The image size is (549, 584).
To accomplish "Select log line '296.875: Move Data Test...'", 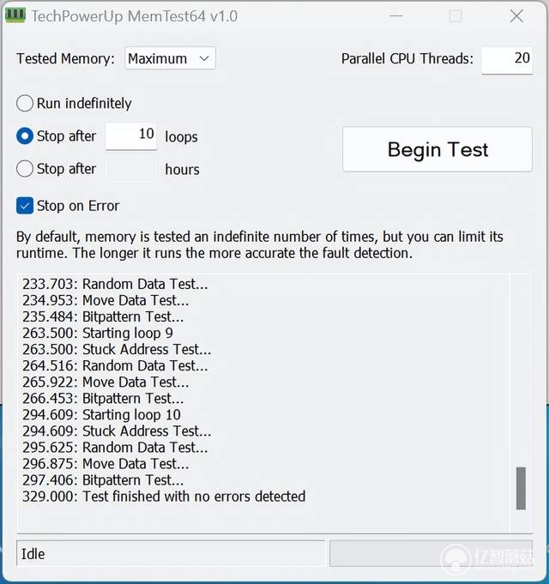I will (106, 464).
